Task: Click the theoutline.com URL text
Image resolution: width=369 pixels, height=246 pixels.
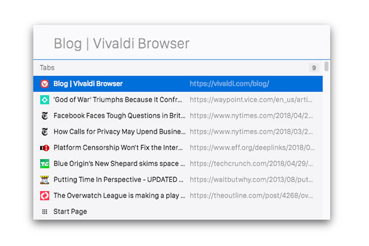Action: coord(251,196)
